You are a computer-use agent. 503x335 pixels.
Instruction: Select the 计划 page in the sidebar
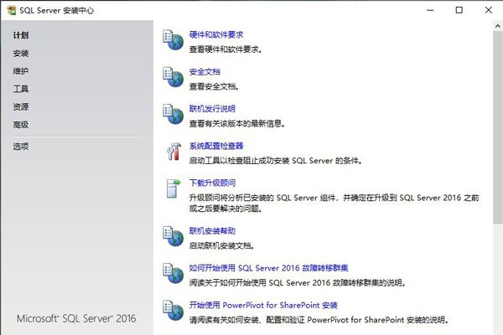[x=21, y=35]
